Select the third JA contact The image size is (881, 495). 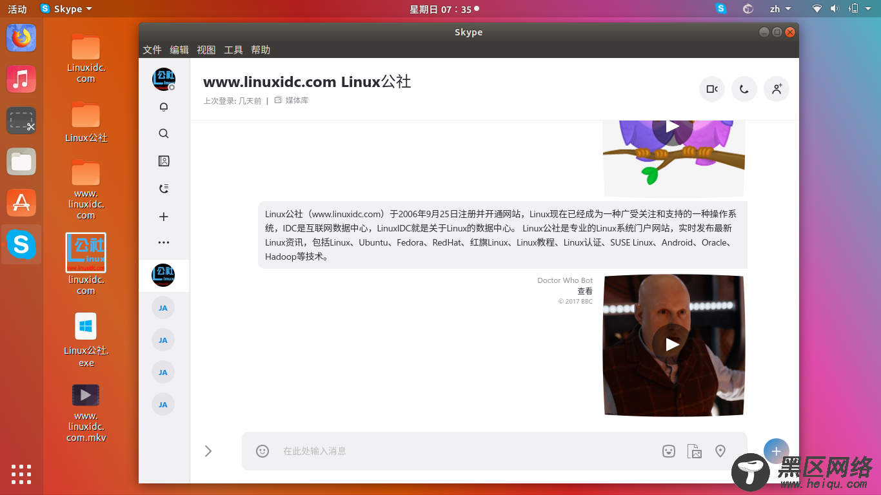(x=163, y=373)
